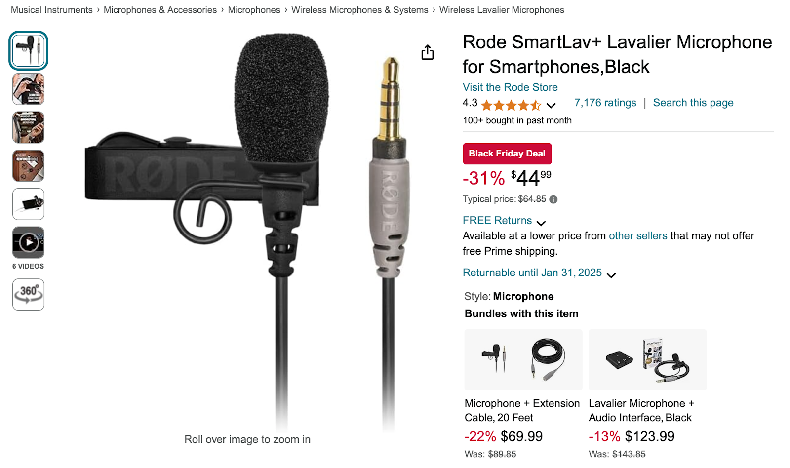790x468 pixels.
Task: Open the 360-degree product view
Action: pos(28,295)
